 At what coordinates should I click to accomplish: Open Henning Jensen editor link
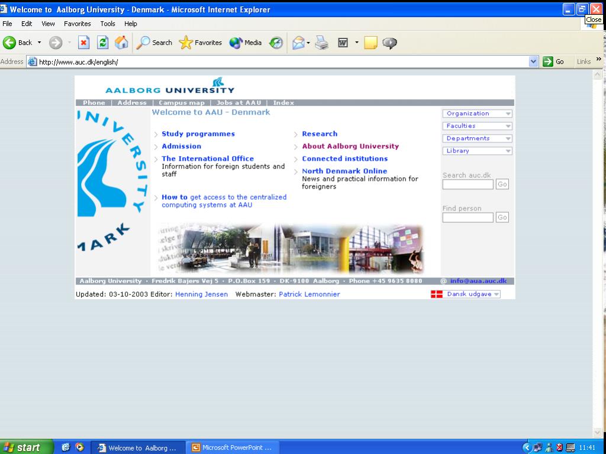201,294
